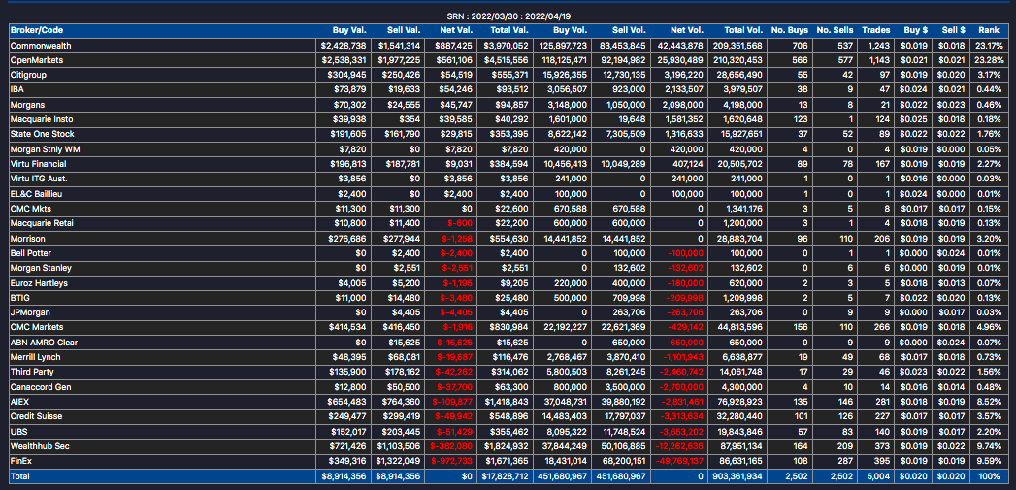Click the No. Sells column header

tap(834, 30)
